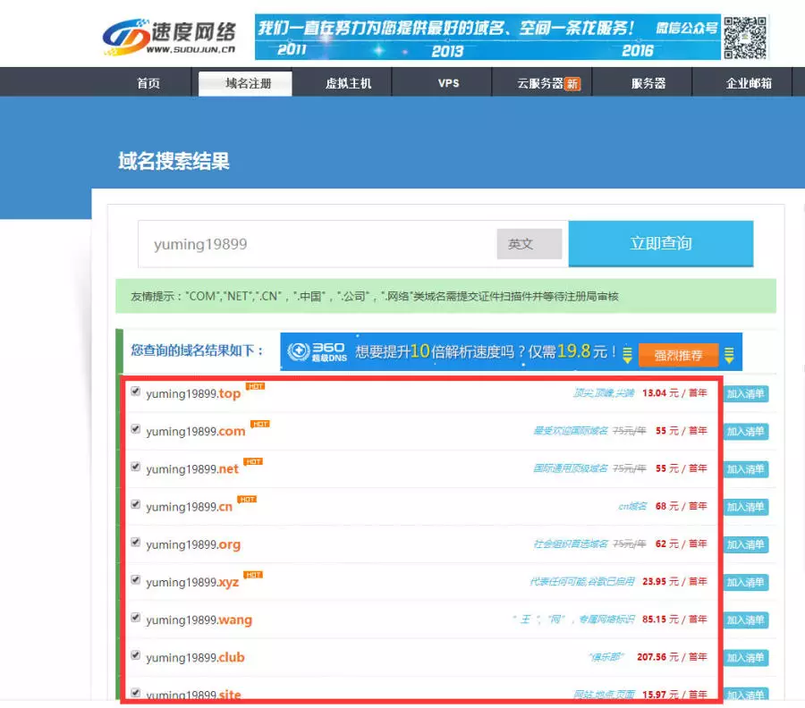The width and height of the screenshot is (805, 708).
Task: Uncheck the yuming19899.xyz checkbox
Action: (136, 579)
